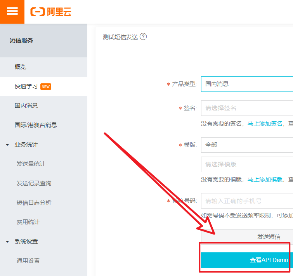Click the 查看API Demo button
Image resolution: width=293 pixels, height=276 pixels.
pos(247,260)
